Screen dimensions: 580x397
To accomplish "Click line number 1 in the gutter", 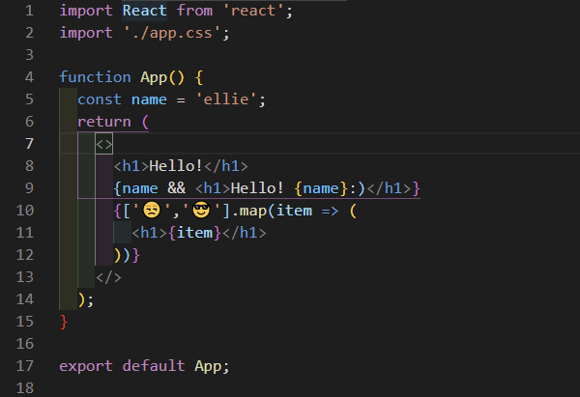I will coord(29,11).
